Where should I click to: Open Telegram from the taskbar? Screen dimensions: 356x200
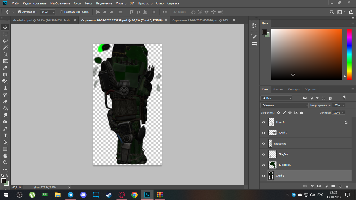tap(71, 195)
